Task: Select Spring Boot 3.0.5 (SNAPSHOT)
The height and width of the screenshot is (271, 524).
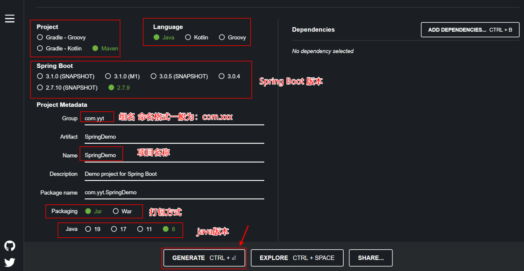Action: (x=179, y=76)
